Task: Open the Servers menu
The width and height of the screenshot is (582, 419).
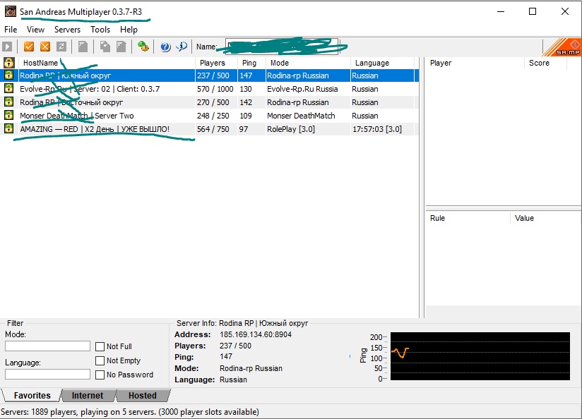Action: tap(67, 30)
